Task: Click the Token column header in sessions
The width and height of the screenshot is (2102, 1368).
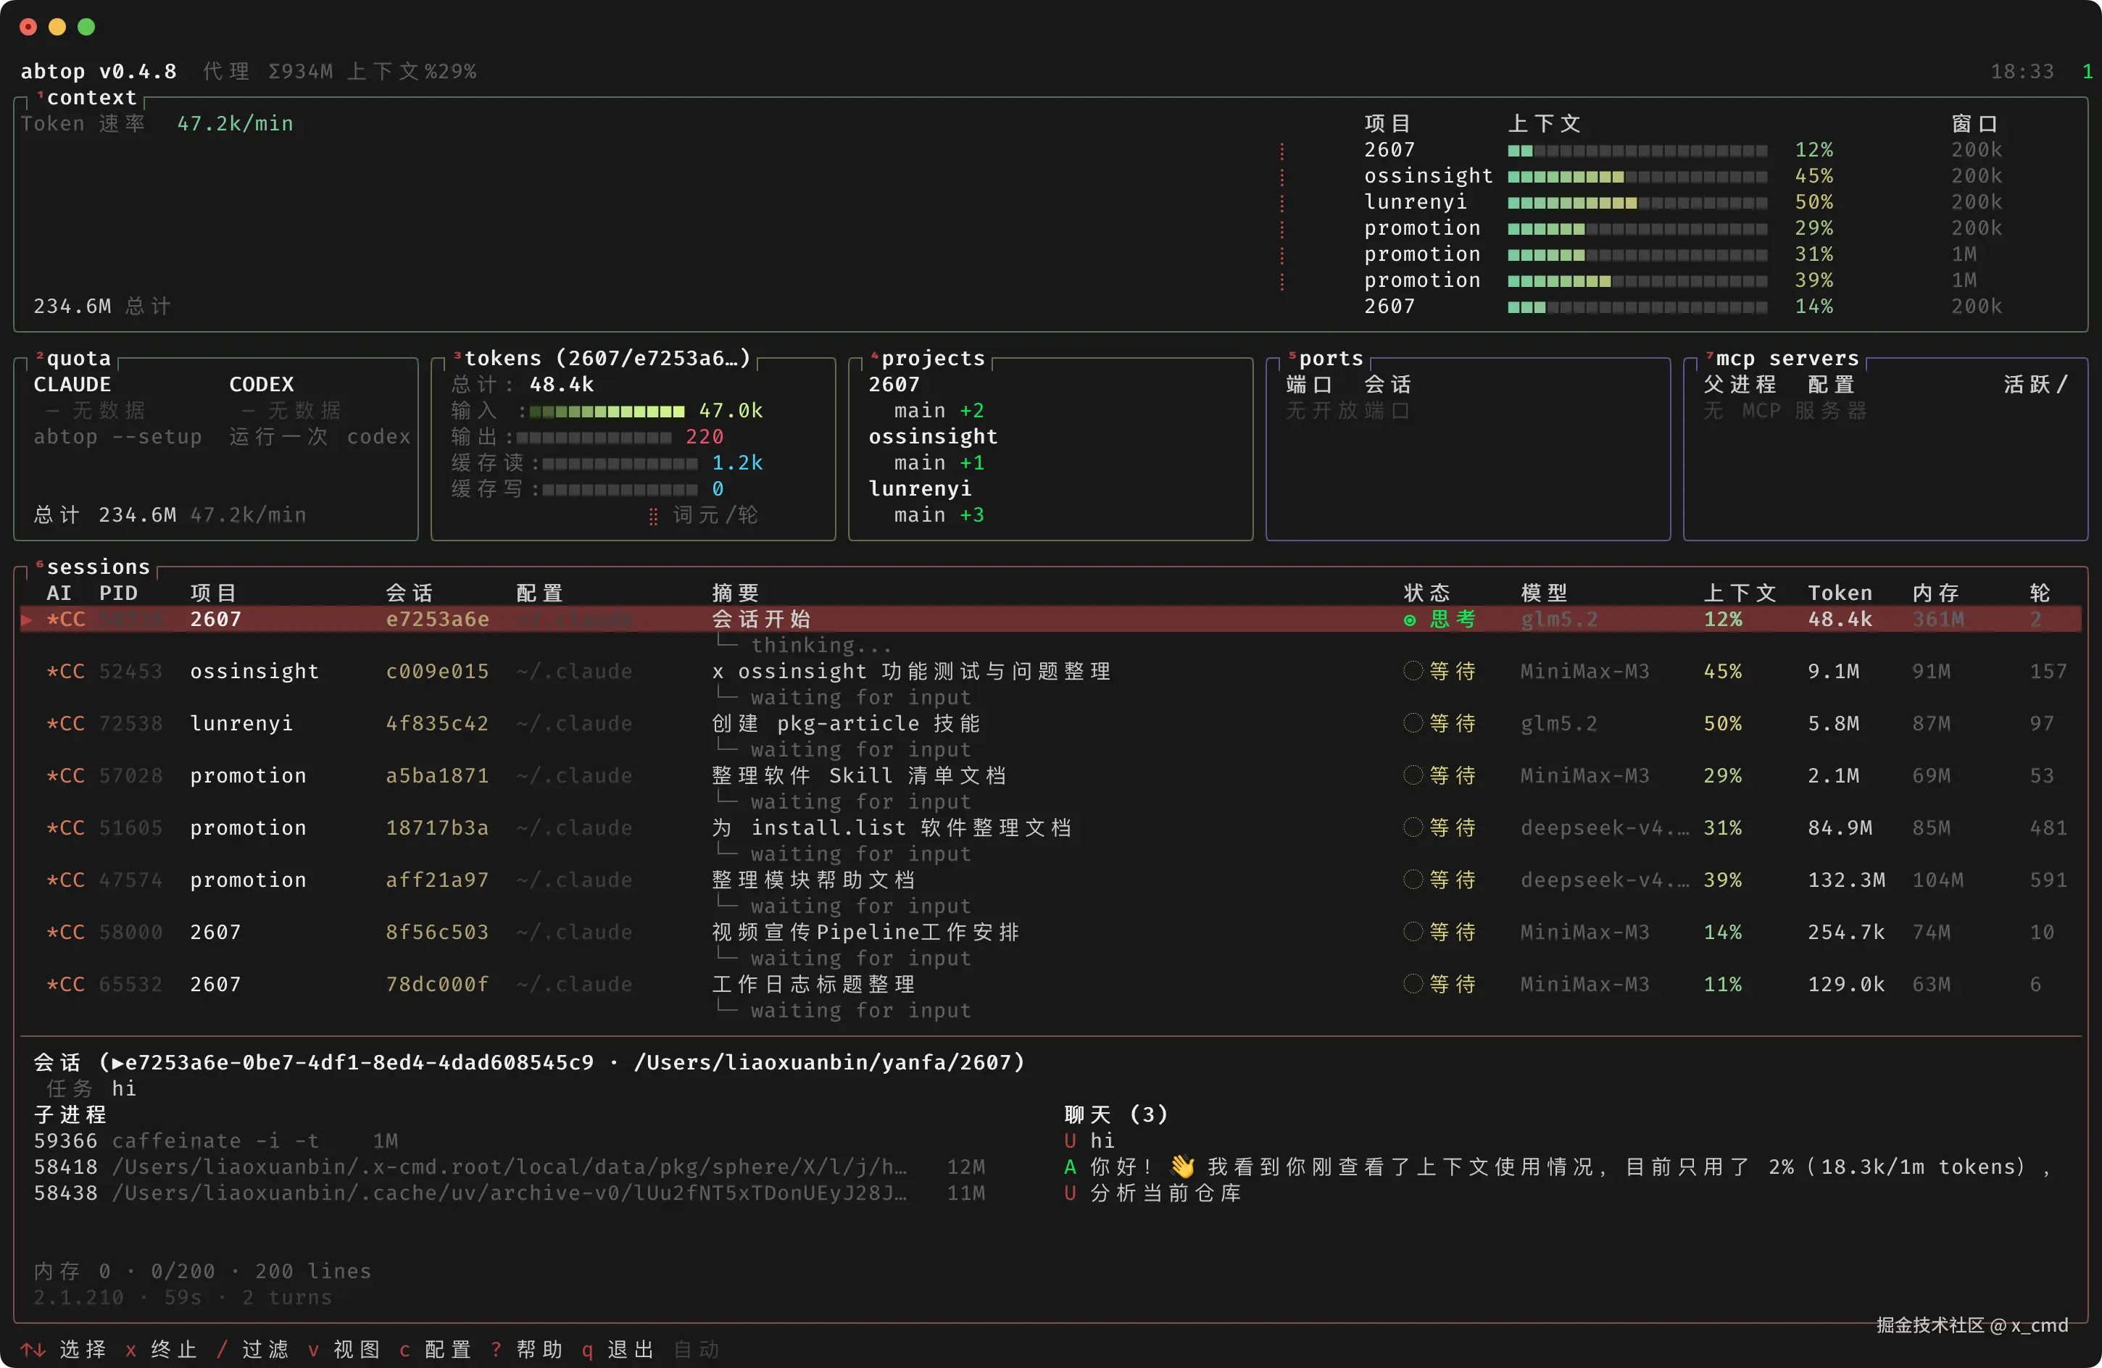Action: coord(1840,593)
